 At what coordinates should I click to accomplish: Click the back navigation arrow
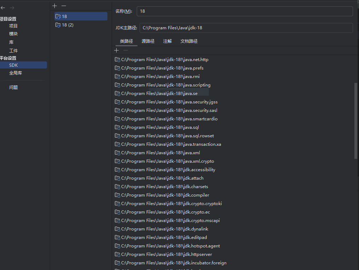click(x=3, y=8)
